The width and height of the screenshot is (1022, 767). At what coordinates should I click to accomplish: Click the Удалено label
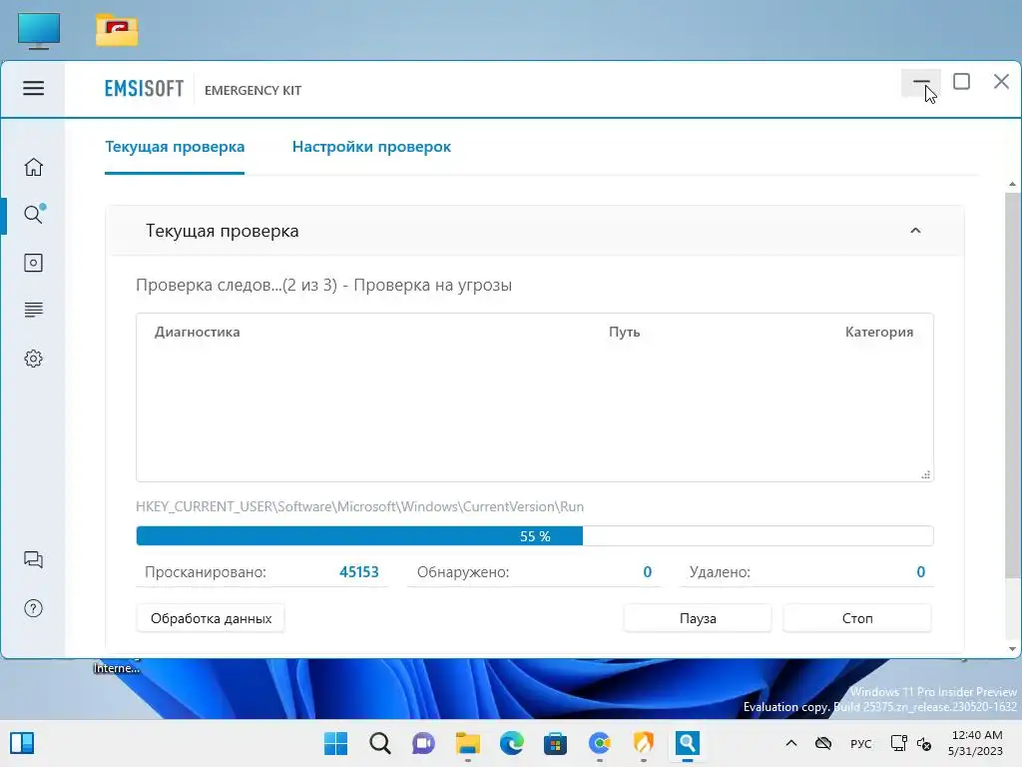[720, 572]
